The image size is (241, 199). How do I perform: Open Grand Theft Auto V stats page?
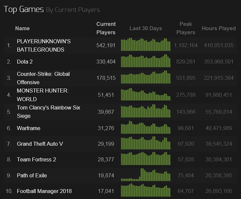[x=39, y=144]
